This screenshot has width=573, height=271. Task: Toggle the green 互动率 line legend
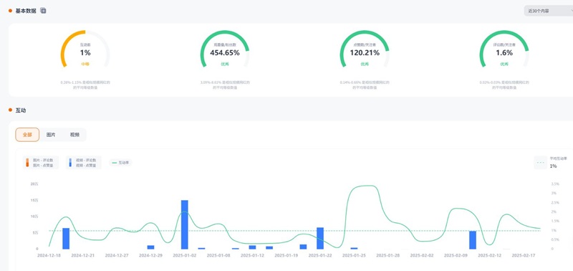[x=120, y=162]
